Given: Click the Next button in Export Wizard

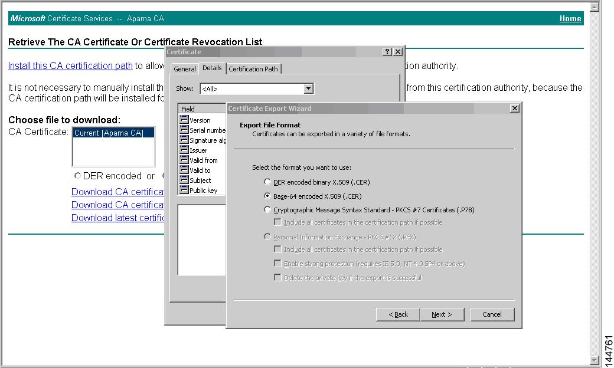Looking at the screenshot, I should tap(442, 314).
